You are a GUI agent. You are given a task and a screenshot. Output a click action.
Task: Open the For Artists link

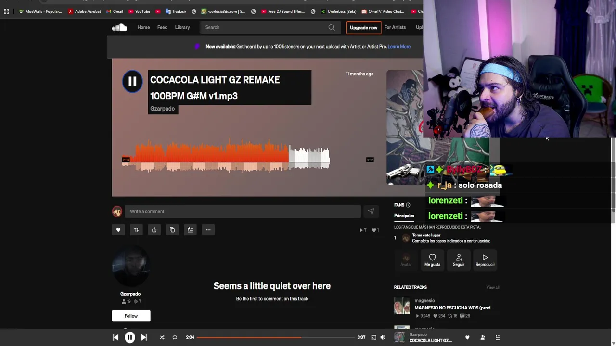(x=395, y=27)
